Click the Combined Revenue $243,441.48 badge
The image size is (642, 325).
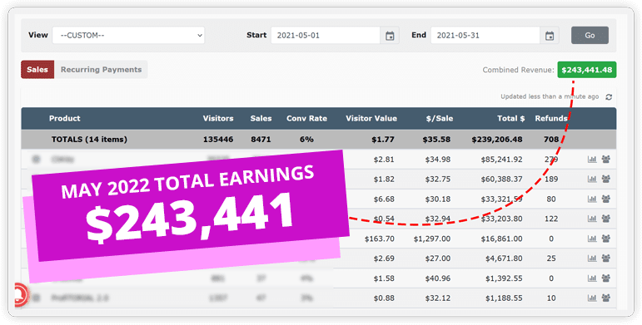tap(587, 70)
